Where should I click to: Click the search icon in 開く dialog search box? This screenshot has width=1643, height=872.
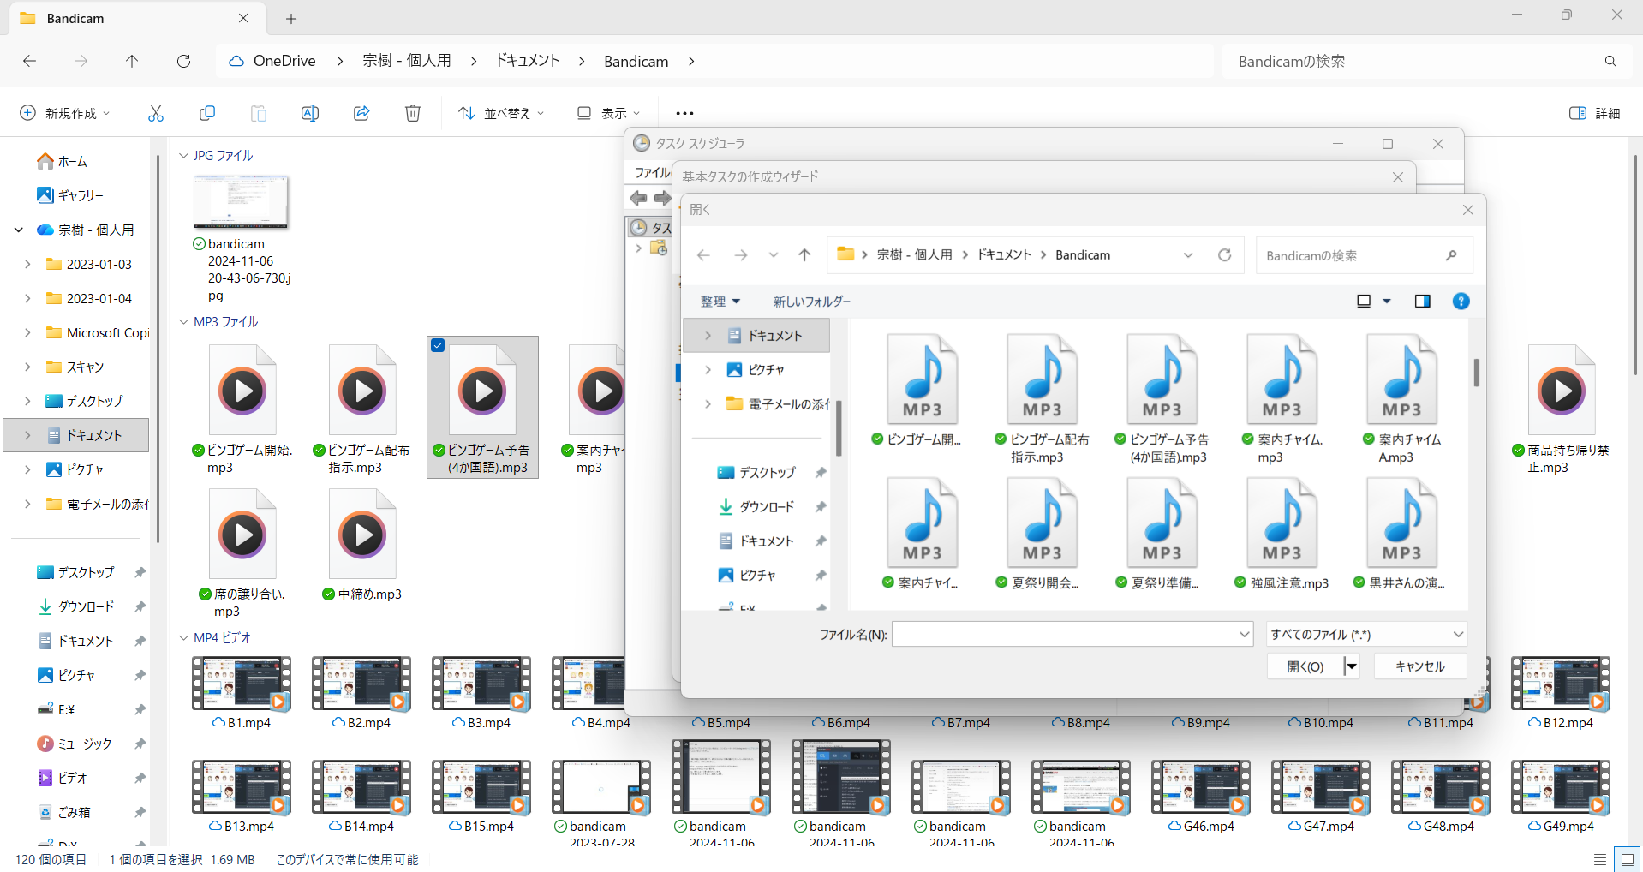[x=1451, y=255]
